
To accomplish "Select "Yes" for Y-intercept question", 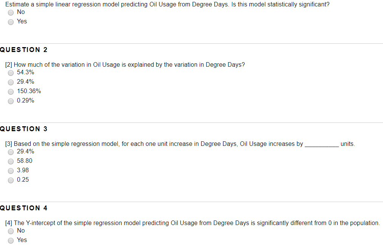I will 11,240.
